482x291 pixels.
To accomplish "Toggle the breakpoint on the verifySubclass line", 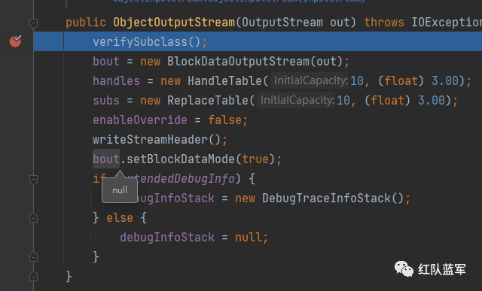I will (15, 41).
